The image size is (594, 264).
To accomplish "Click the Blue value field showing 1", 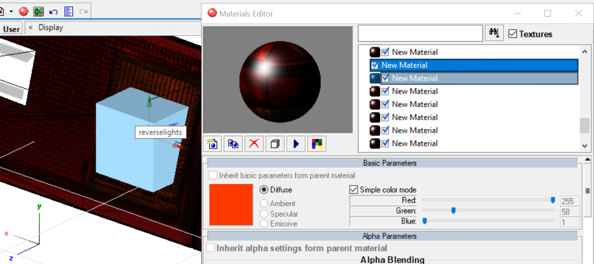I will [570, 222].
